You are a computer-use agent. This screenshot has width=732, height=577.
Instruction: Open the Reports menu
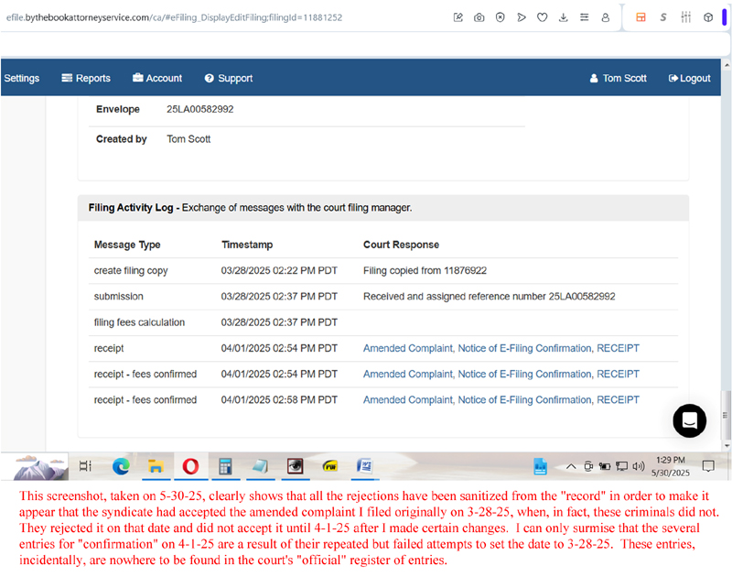click(x=86, y=78)
